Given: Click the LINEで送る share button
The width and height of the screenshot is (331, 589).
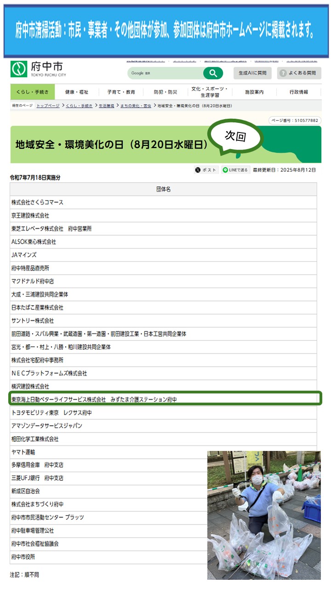Looking at the screenshot, I should pyautogui.click(x=235, y=170).
